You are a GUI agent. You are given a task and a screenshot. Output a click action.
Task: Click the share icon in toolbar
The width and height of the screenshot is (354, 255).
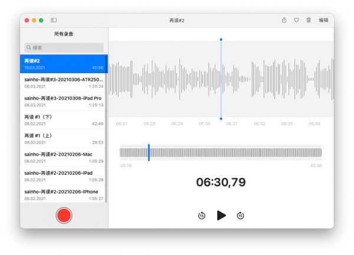[284, 20]
